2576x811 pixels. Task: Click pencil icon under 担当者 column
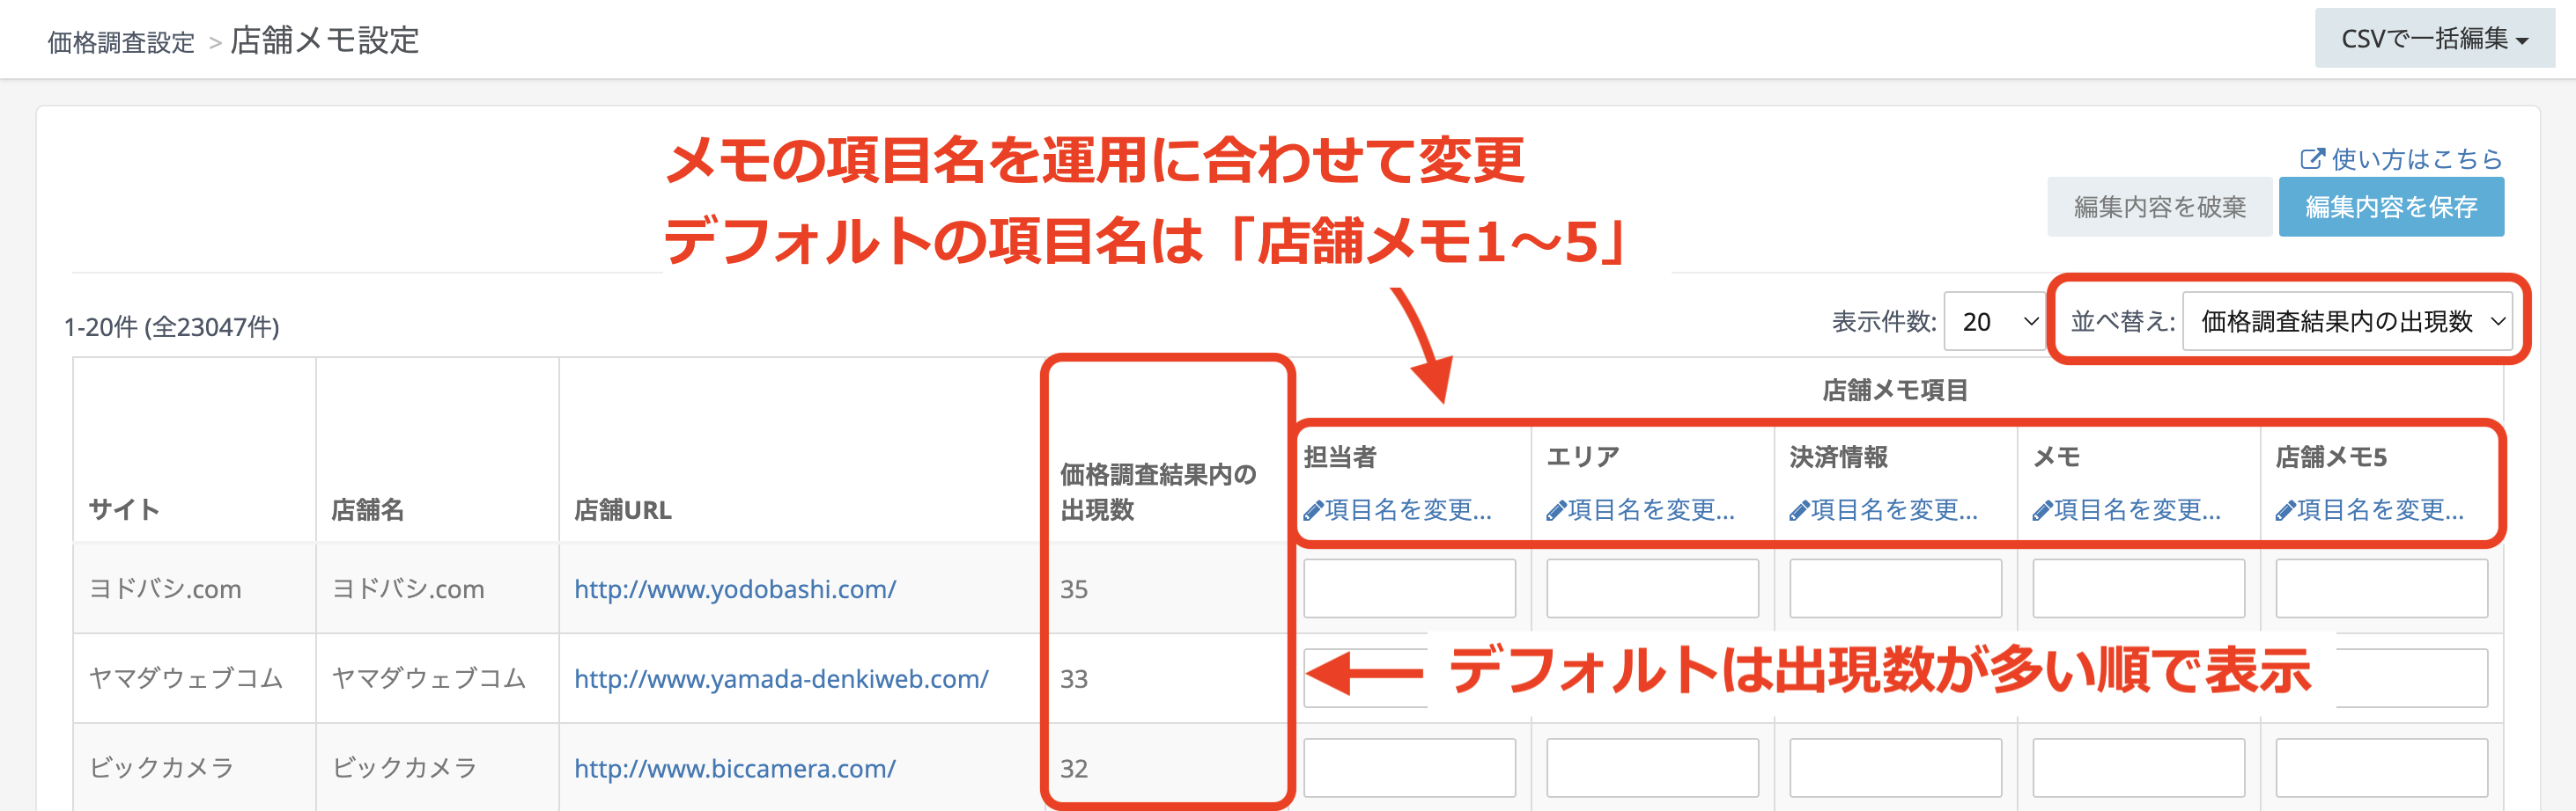(x=1313, y=511)
